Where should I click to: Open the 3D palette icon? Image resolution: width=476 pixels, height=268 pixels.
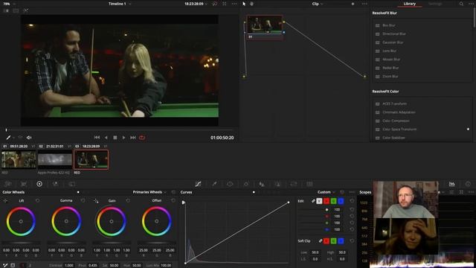309,184
